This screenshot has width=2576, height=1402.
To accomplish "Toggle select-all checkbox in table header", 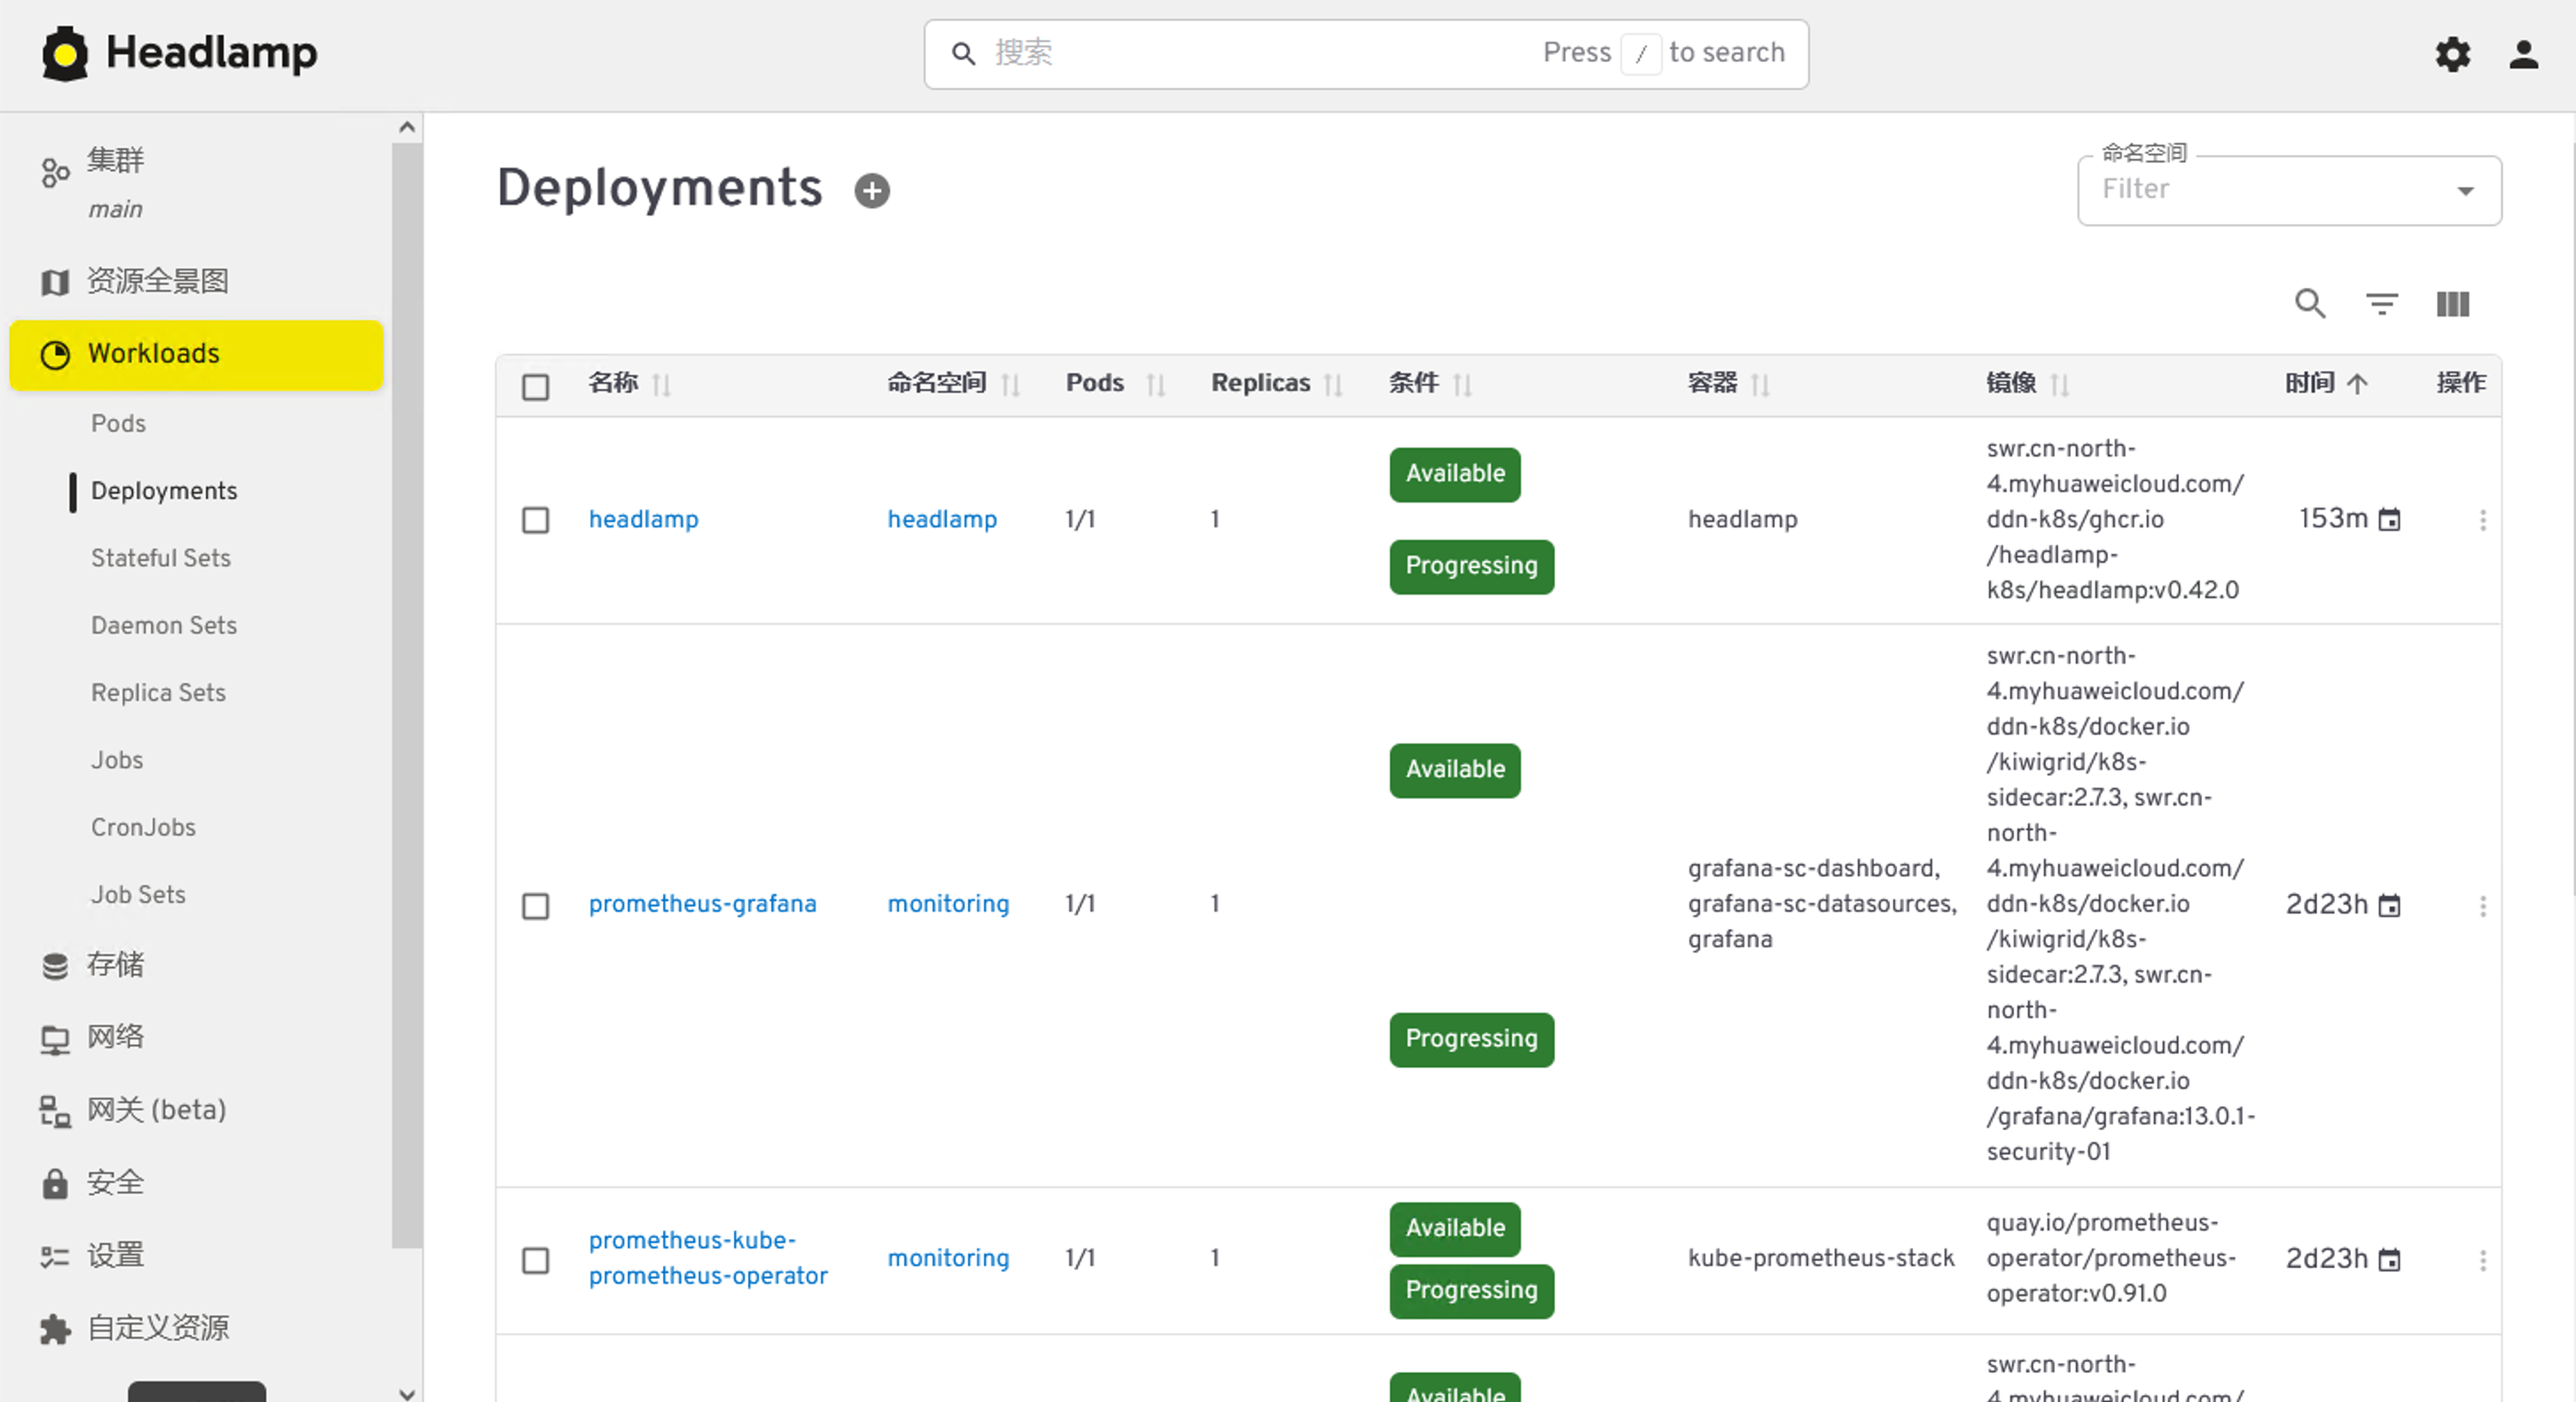I will point(536,386).
